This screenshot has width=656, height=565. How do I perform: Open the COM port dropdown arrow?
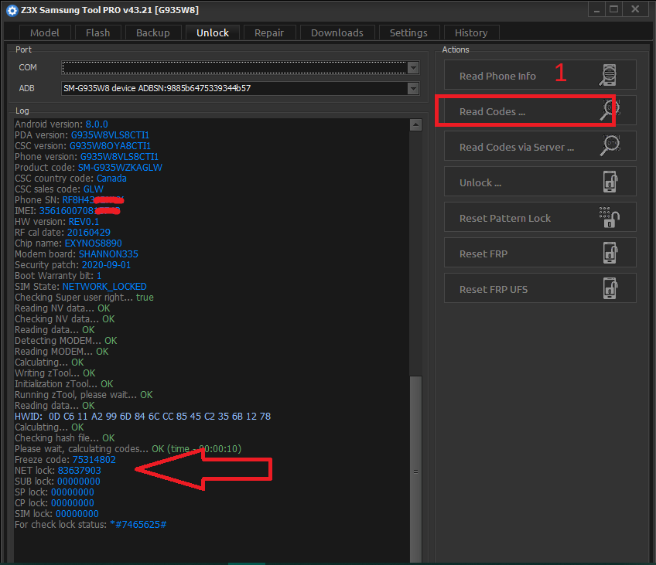tap(413, 68)
